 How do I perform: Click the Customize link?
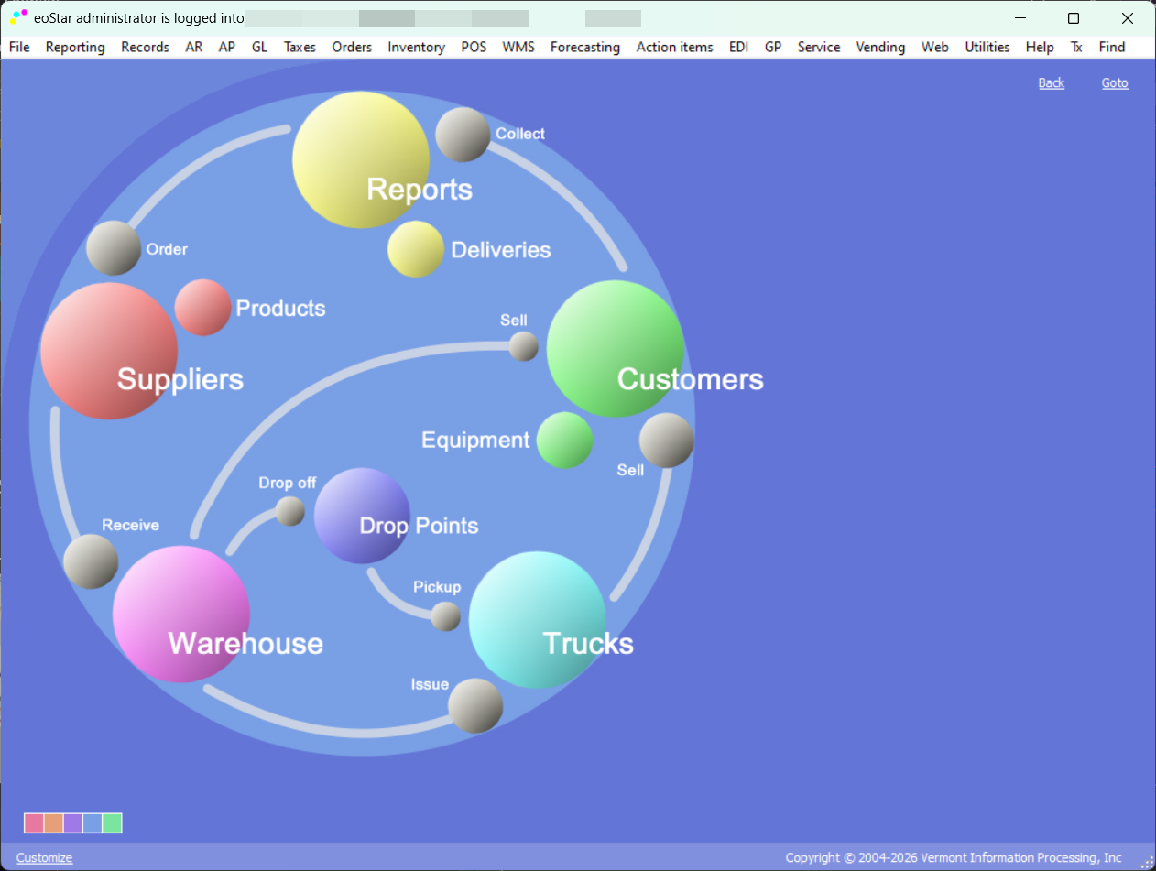pos(44,858)
